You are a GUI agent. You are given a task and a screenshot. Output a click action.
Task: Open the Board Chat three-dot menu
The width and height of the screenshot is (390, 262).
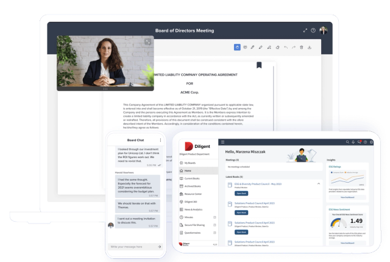[160, 140]
